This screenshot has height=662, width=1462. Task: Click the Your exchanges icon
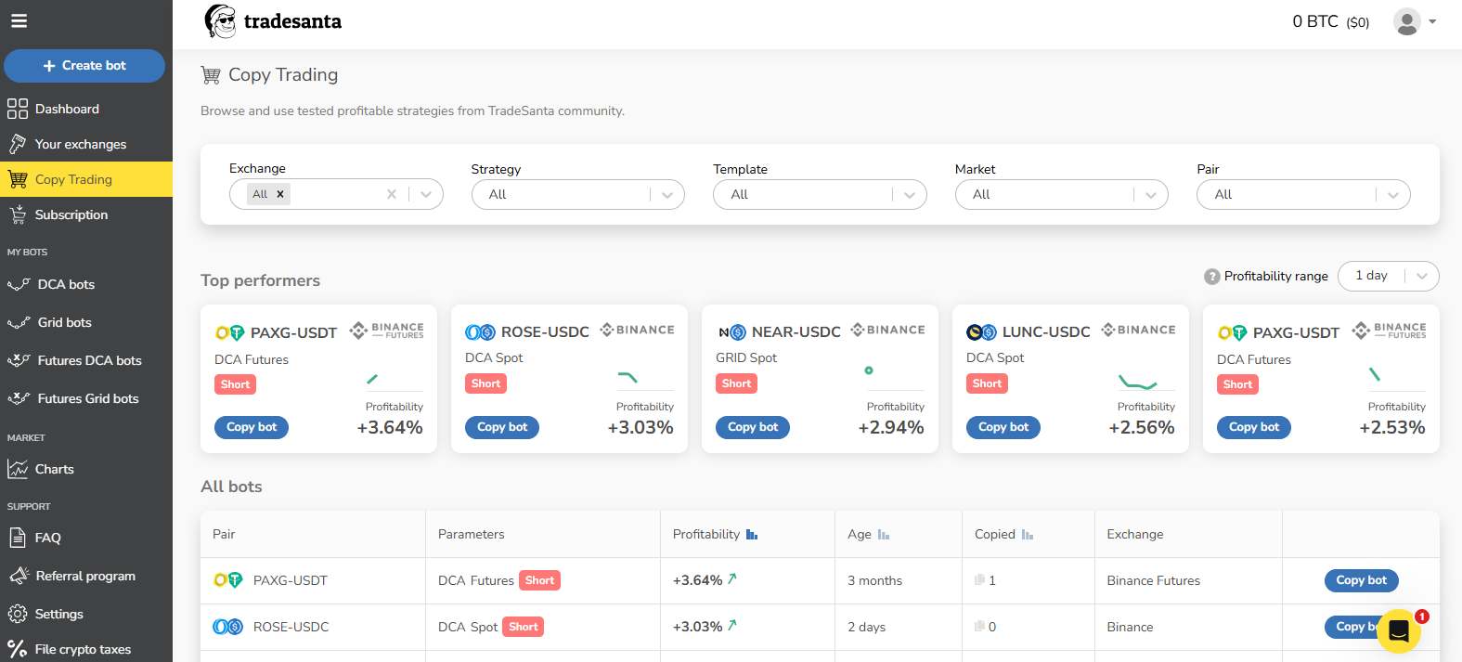point(18,144)
